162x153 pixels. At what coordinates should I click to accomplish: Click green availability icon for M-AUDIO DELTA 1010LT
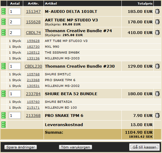[4, 11]
